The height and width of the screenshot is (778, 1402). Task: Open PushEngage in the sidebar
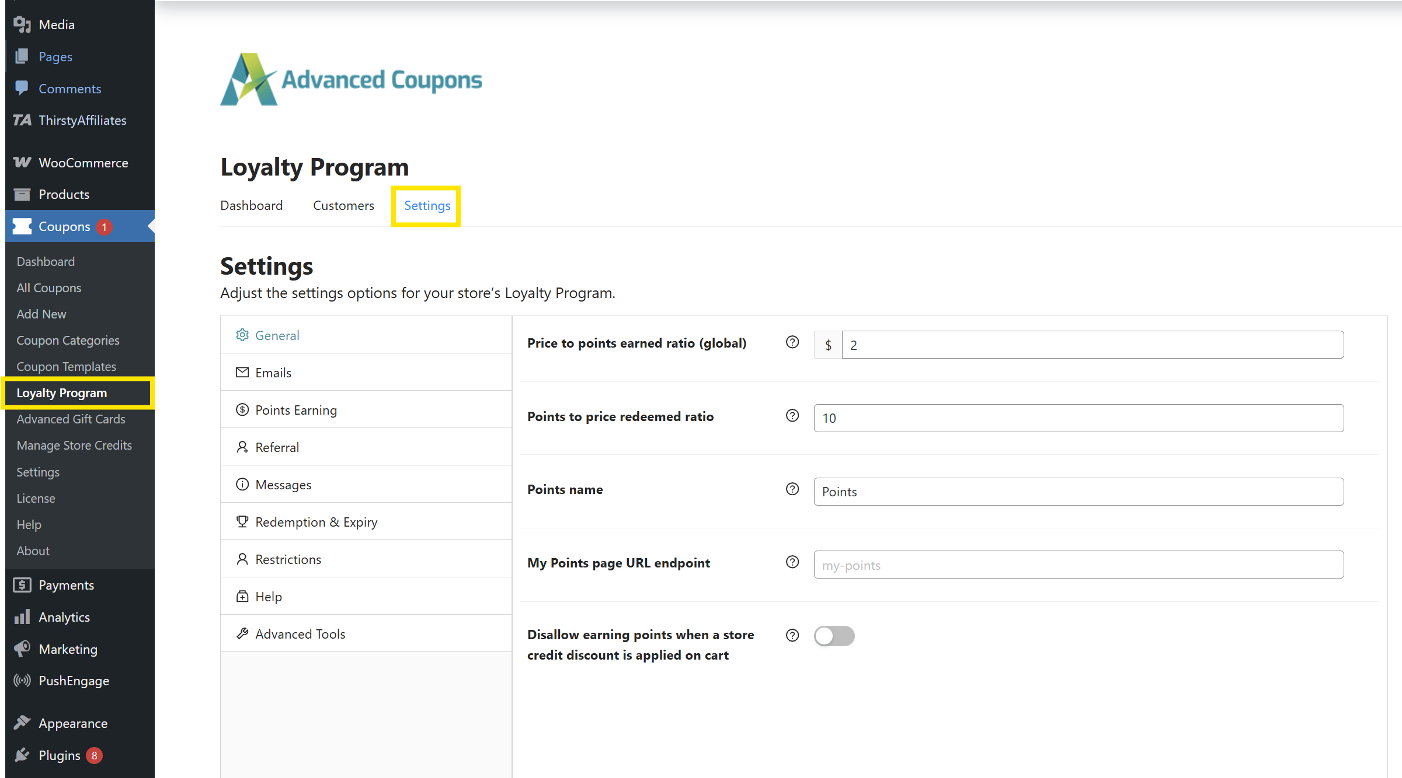pos(74,681)
